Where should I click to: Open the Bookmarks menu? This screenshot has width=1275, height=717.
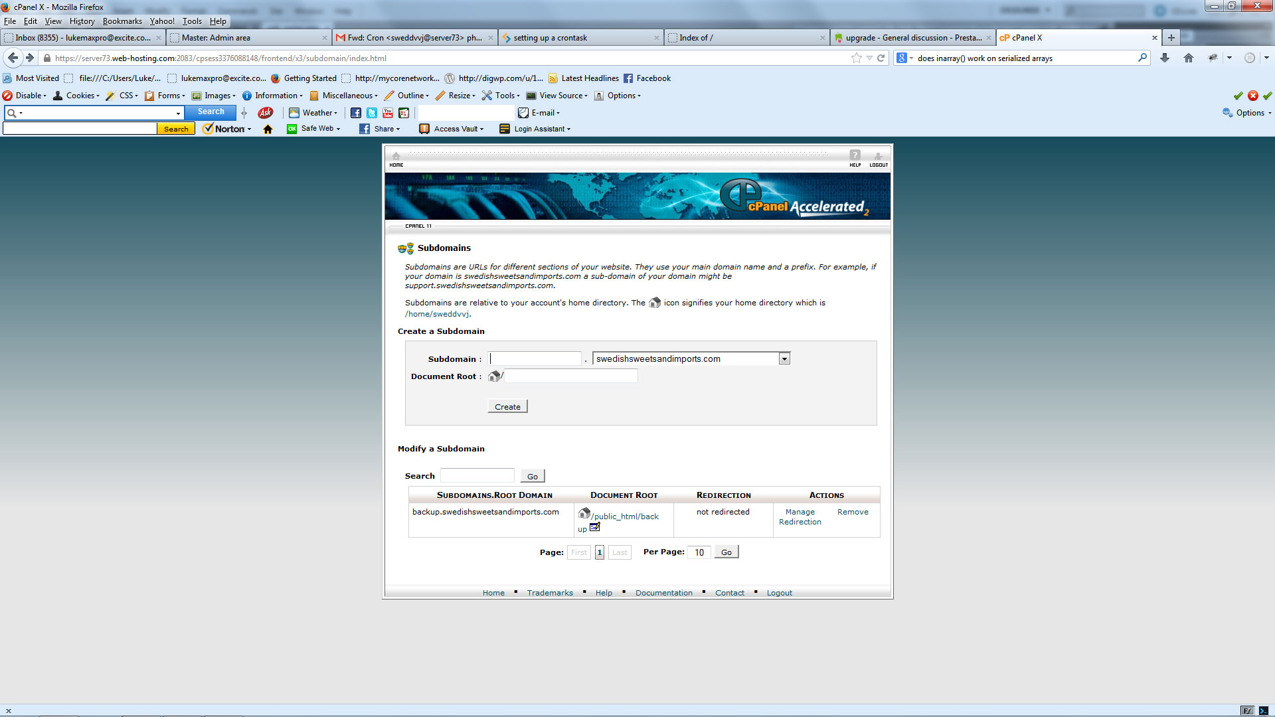point(122,21)
